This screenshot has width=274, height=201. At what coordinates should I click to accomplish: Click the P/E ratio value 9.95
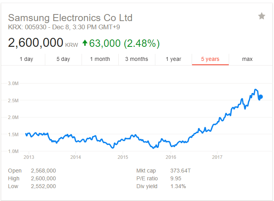click(x=176, y=178)
